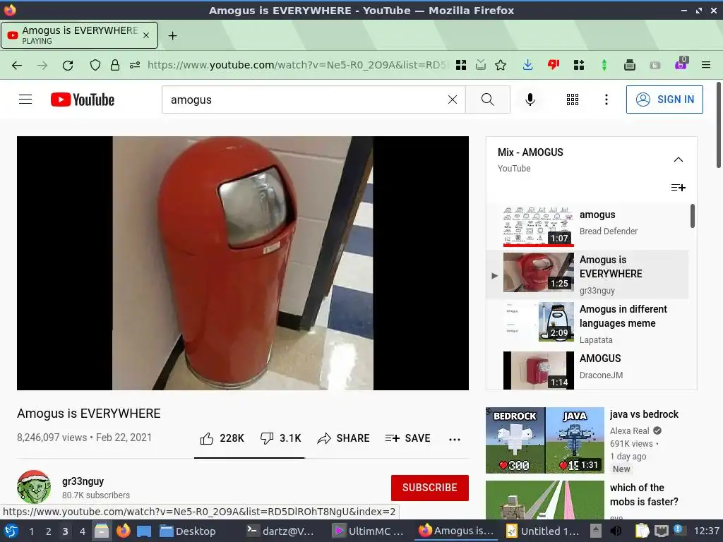The image size is (723, 542).
Task: Open the Desktop file manager taskbar entry
Action: click(188, 531)
